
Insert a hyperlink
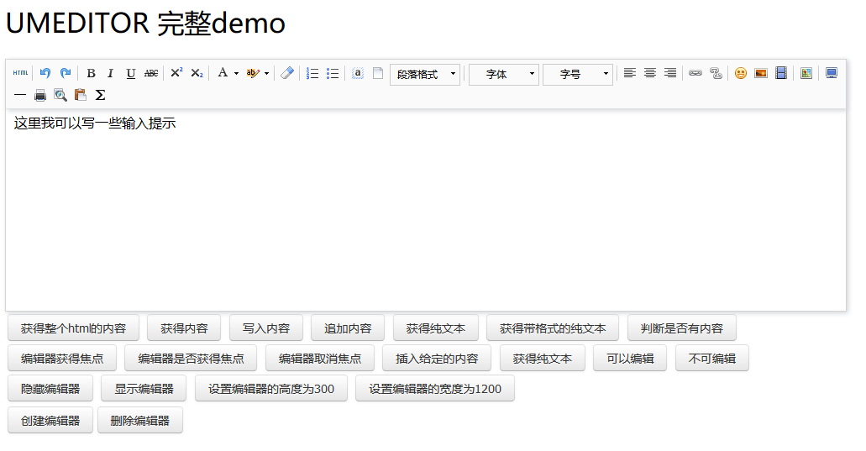click(x=695, y=73)
